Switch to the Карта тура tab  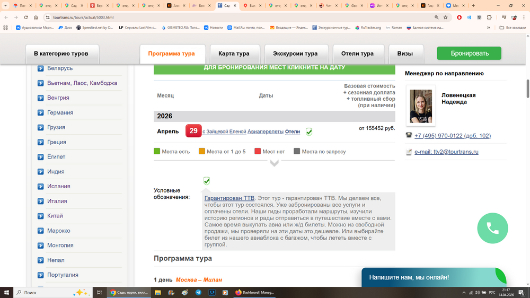pyautogui.click(x=234, y=54)
